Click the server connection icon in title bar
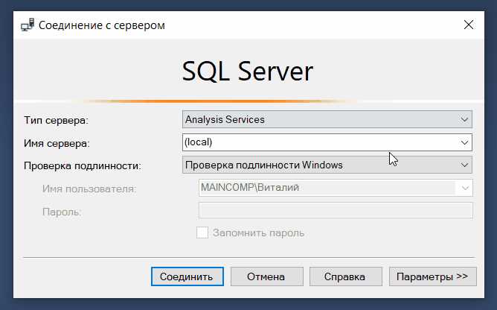Screen dimensions: 497x310 (x=27, y=25)
